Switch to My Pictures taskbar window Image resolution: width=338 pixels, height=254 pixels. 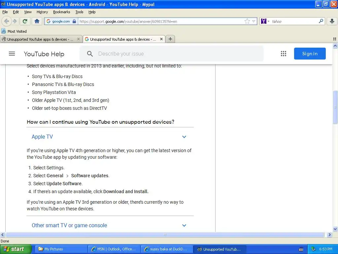[61, 249]
